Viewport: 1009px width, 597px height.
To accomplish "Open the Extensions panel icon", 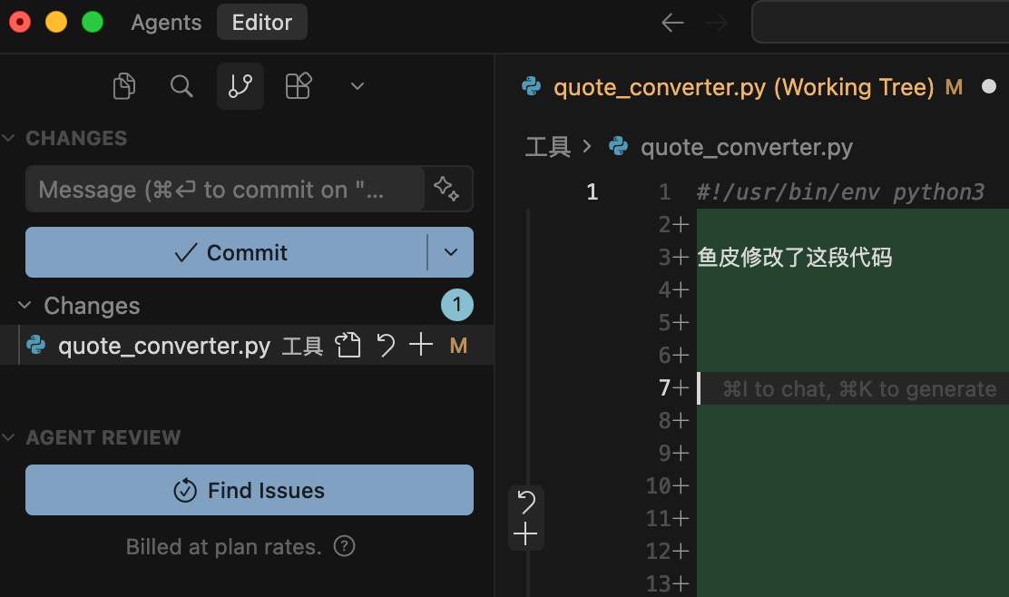I will point(299,86).
